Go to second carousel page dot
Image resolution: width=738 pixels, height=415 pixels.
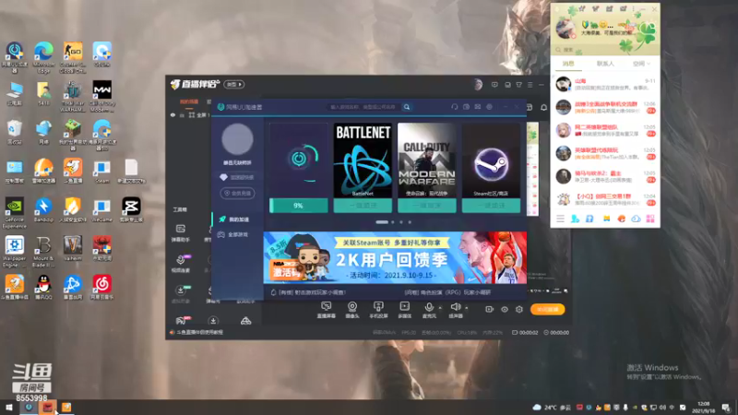(x=393, y=222)
